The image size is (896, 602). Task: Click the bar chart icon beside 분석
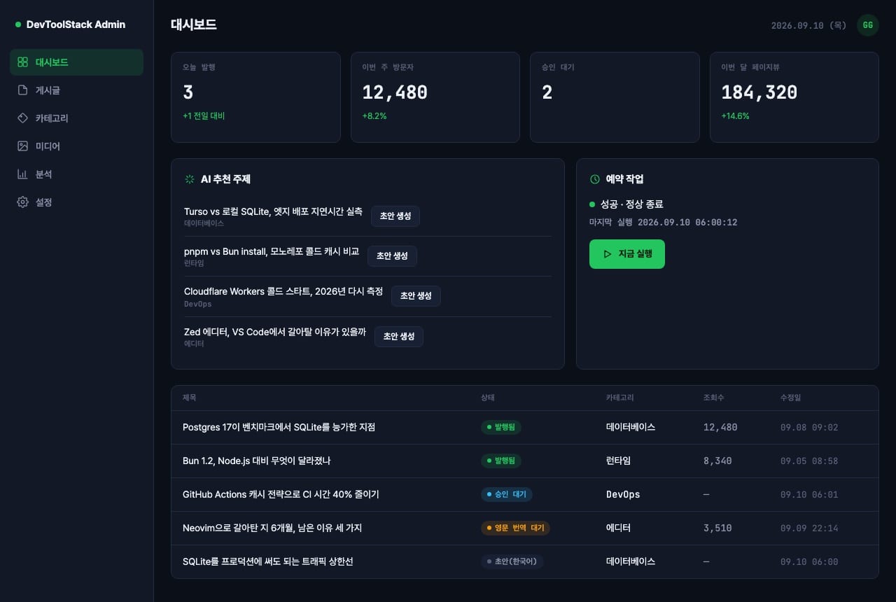[23, 174]
